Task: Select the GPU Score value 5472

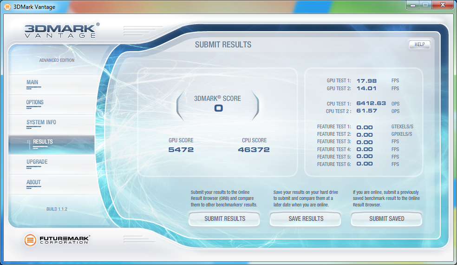Action: click(x=181, y=150)
